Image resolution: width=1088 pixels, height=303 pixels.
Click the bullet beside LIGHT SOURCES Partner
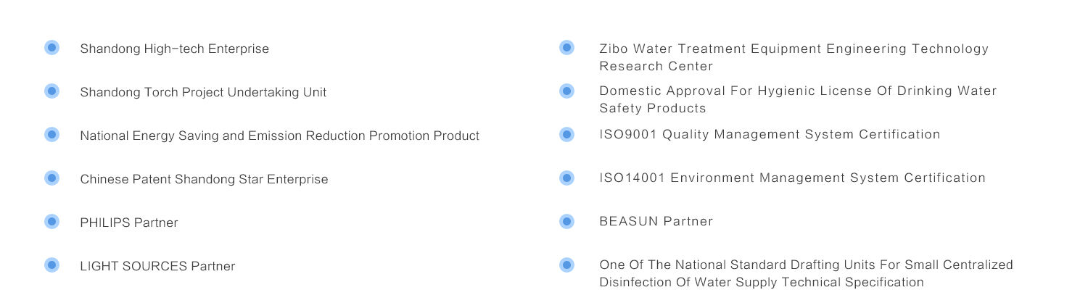51,265
